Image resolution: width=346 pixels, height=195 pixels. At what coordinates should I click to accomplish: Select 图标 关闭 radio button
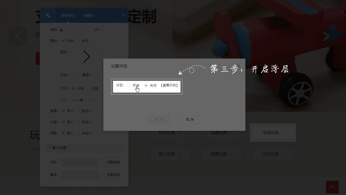[x=78, y=41]
